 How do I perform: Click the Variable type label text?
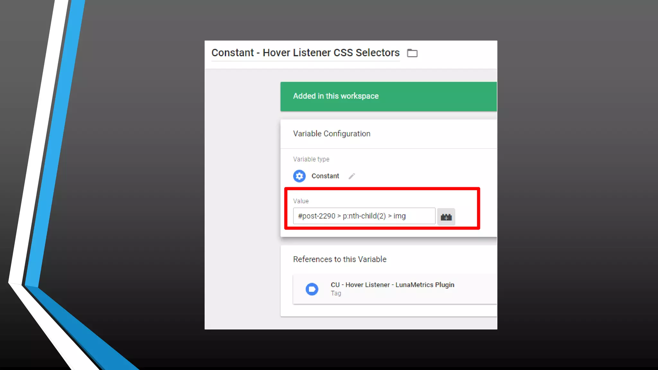311,159
